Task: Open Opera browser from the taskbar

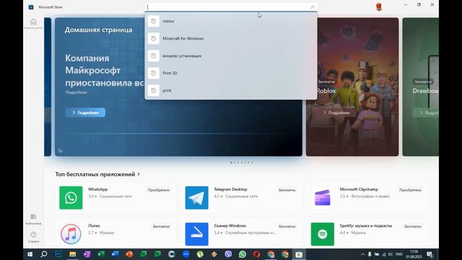Action: coord(256,254)
